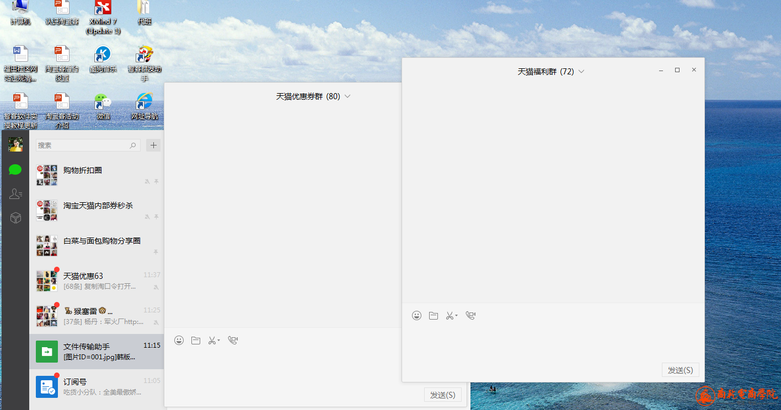Open the 天猫优惠63 chat with unread messages
781x410 pixels.
pyautogui.click(x=97, y=281)
